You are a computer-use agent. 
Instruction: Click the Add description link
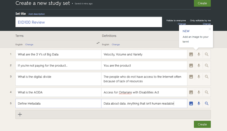(x=37, y=14)
